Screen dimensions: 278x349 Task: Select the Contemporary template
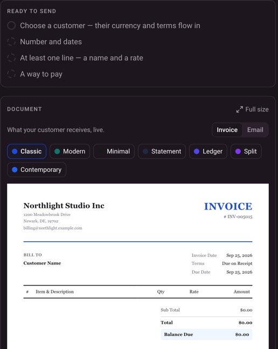37,170
